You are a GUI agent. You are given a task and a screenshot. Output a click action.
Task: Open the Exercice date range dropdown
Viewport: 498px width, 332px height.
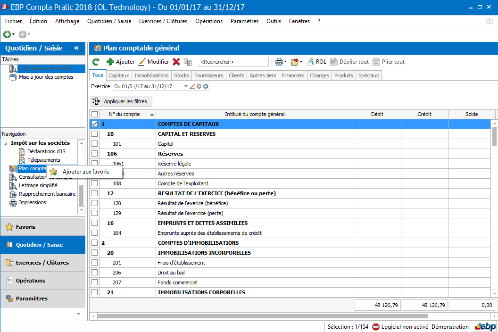tap(186, 87)
